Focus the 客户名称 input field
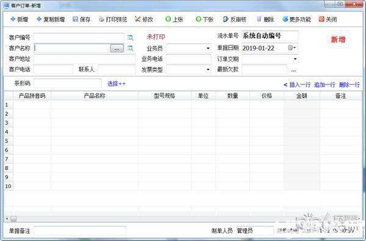The width and height of the screenshot is (366, 241). 72,48
